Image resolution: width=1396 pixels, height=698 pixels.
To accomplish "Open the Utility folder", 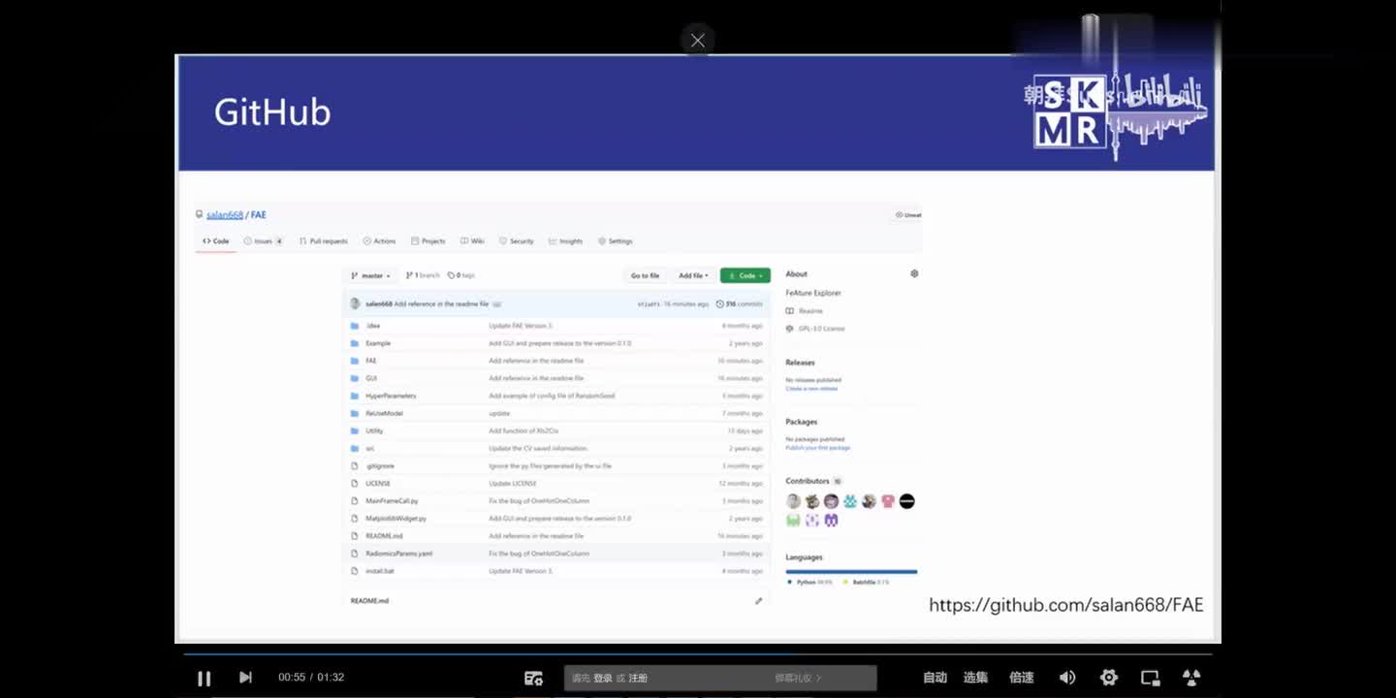I will [374, 430].
